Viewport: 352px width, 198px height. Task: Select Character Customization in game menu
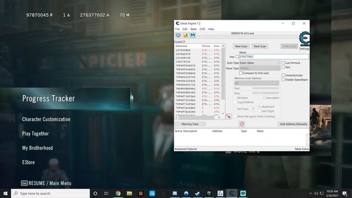(46, 119)
